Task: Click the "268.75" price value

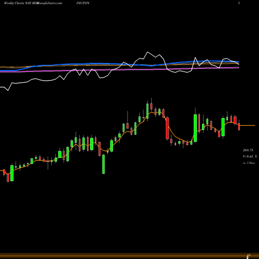Action: pos(248,150)
